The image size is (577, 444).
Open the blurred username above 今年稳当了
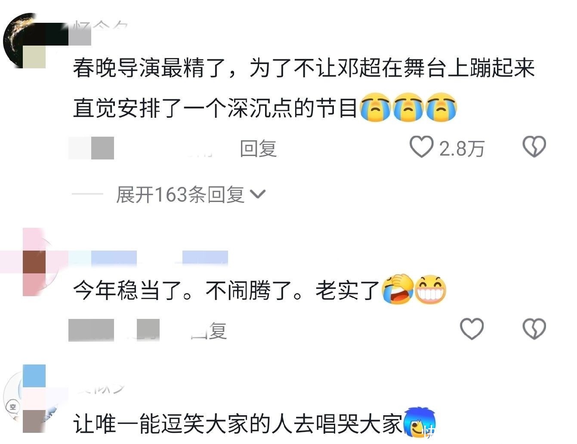(x=148, y=257)
